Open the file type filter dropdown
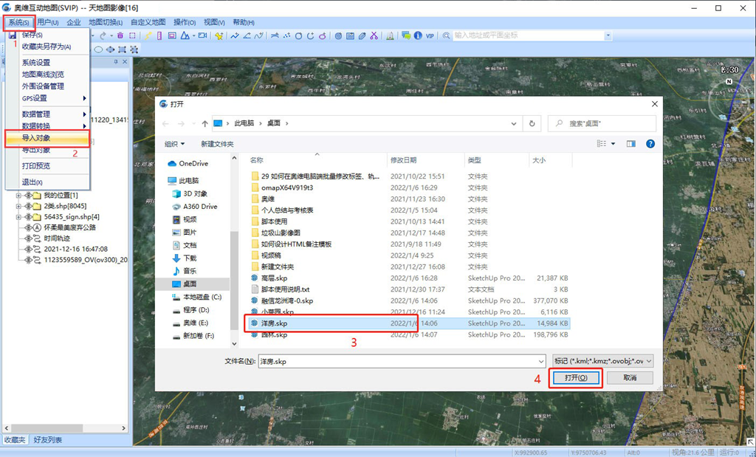This screenshot has width=756, height=457. click(602, 361)
